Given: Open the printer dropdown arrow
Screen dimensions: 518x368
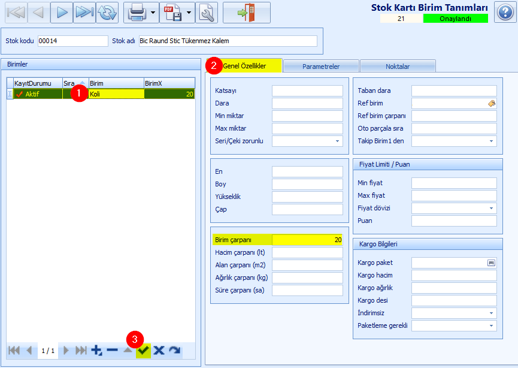Looking at the screenshot, I should (153, 13).
